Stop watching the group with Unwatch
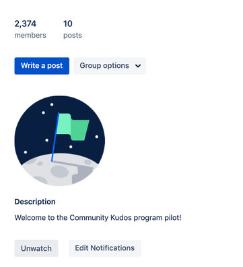The image size is (243, 267). point(36,248)
